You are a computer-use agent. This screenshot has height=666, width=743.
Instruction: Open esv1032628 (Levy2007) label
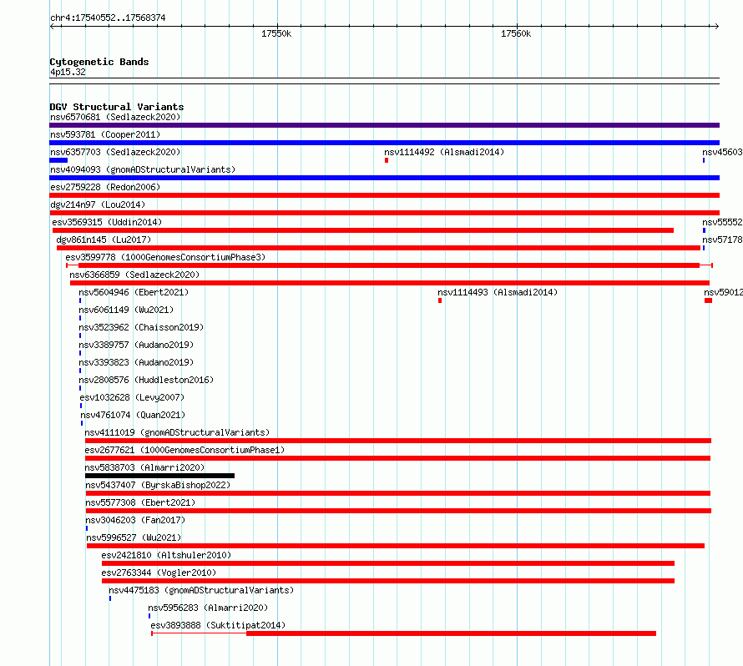click(x=132, y=397)
